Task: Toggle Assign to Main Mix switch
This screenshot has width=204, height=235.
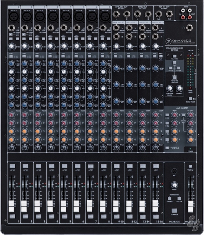Action: (x=174, y=77)
